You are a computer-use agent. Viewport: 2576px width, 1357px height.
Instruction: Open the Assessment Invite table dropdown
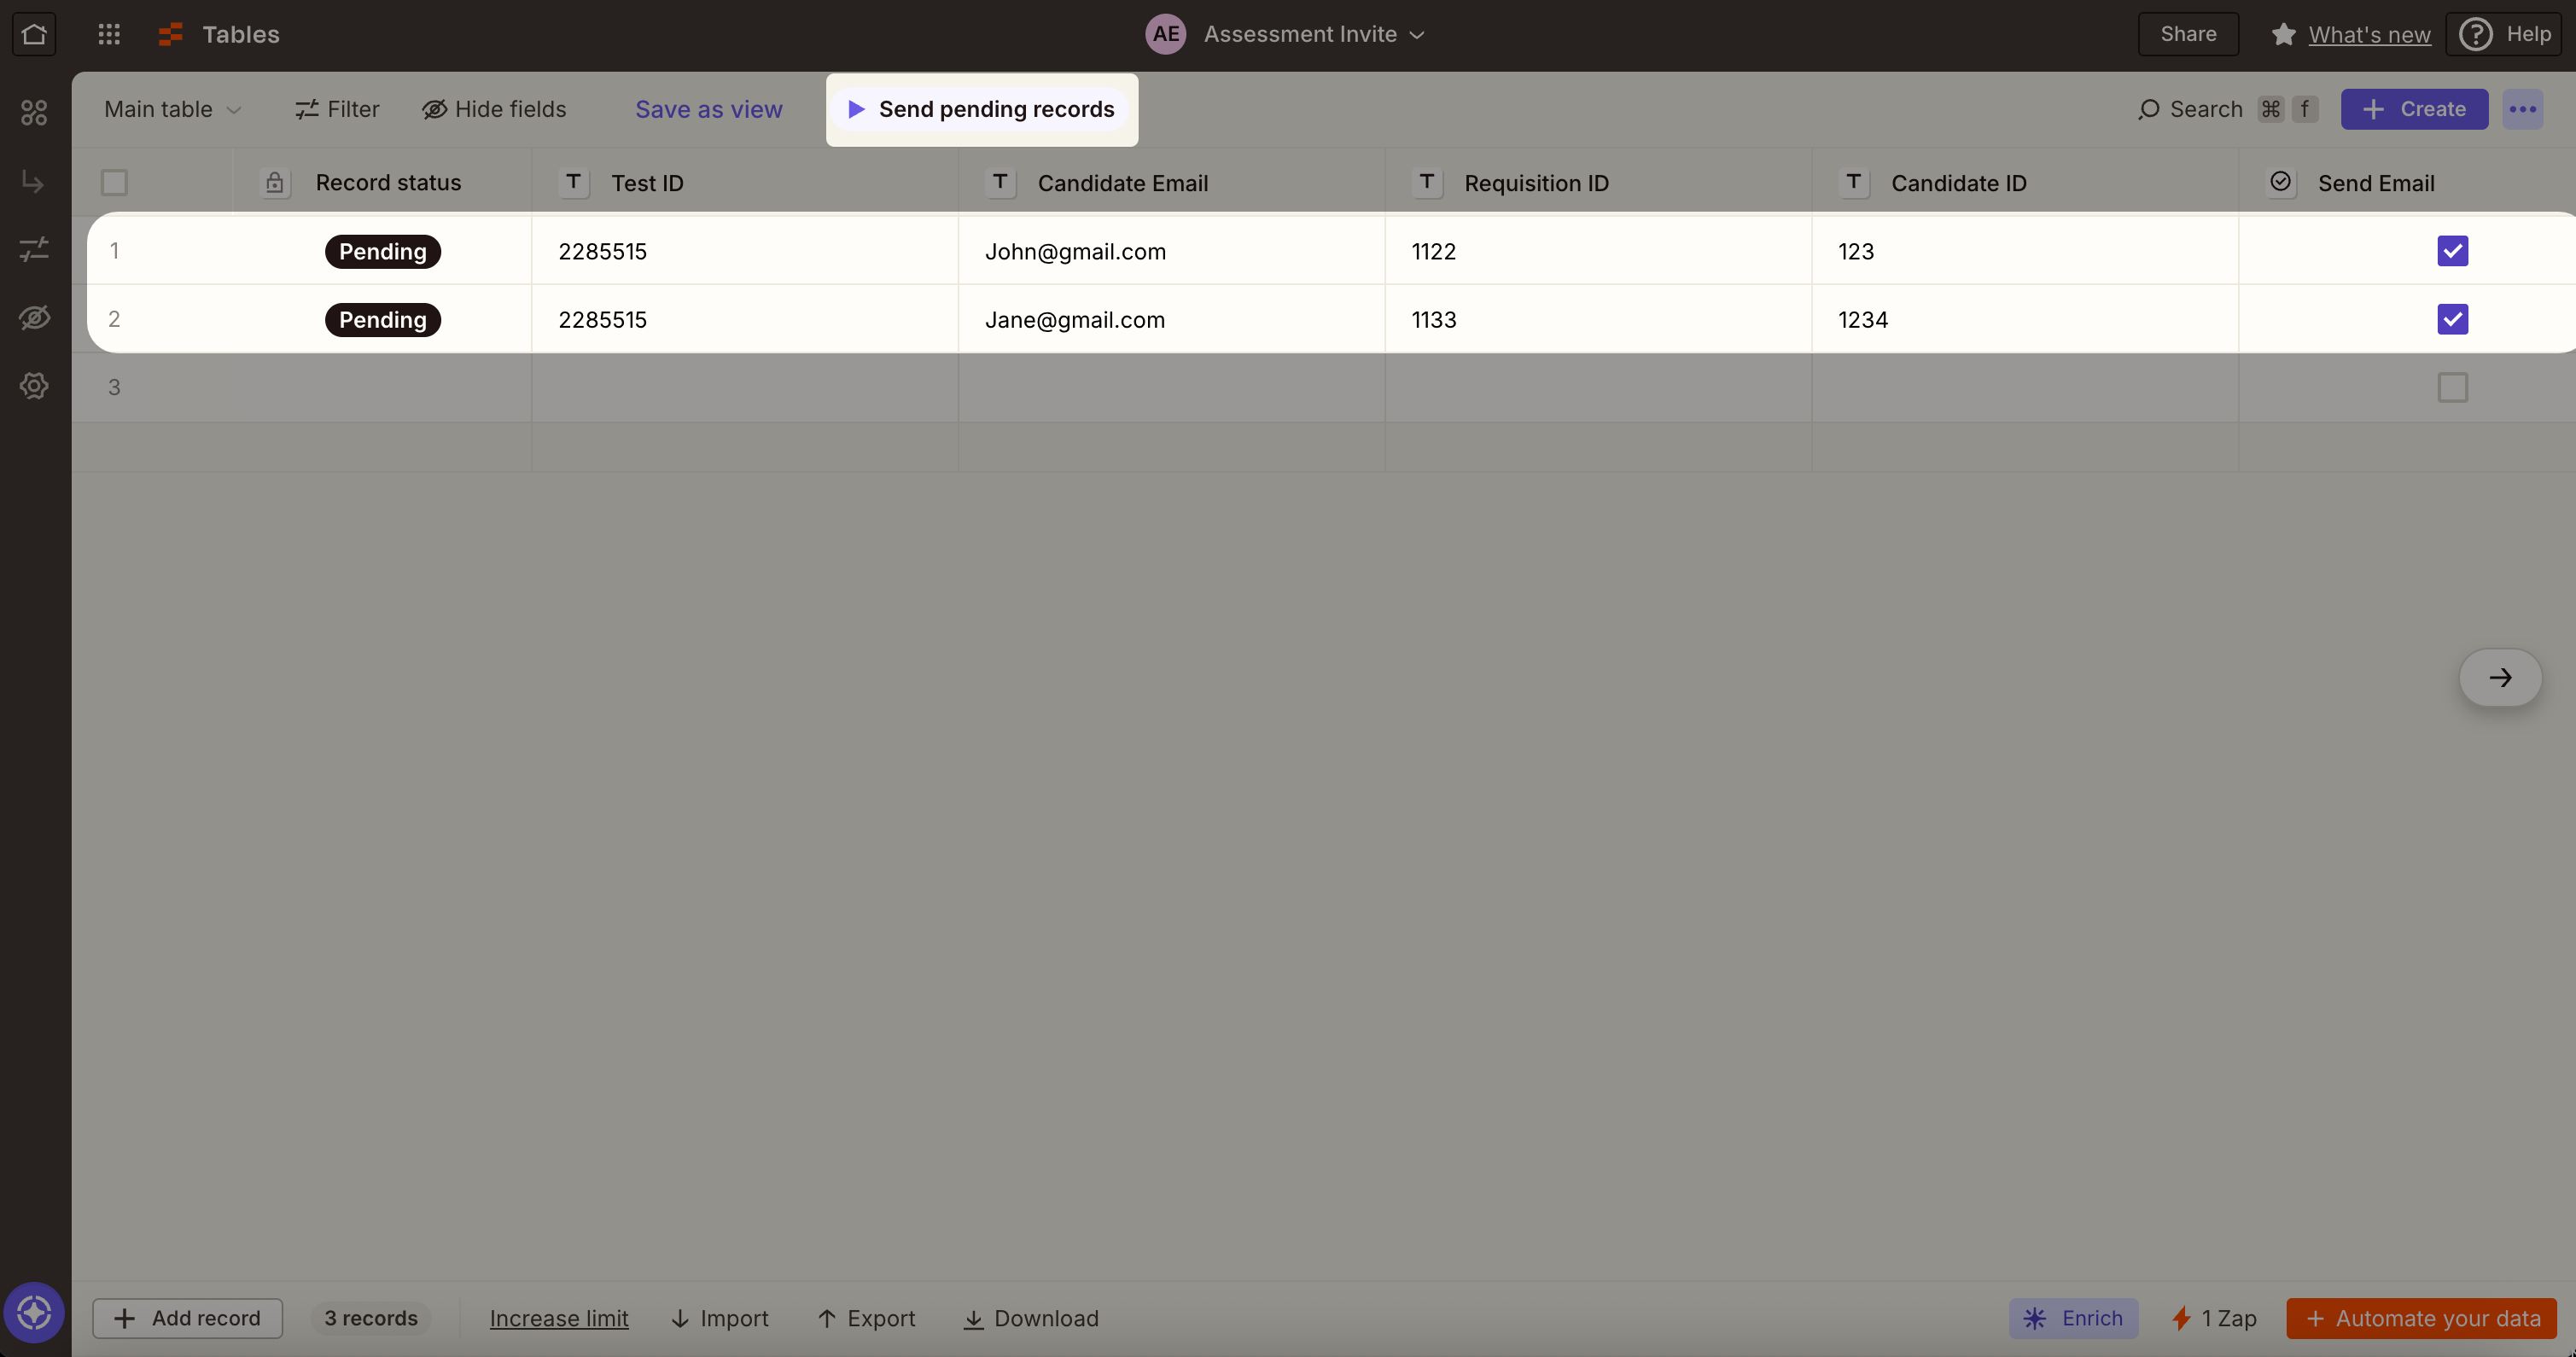[1312, 34]
